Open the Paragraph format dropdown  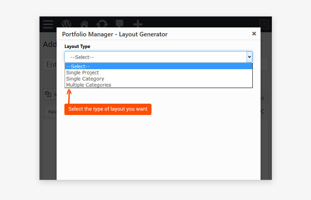click(x=50, y=112)
